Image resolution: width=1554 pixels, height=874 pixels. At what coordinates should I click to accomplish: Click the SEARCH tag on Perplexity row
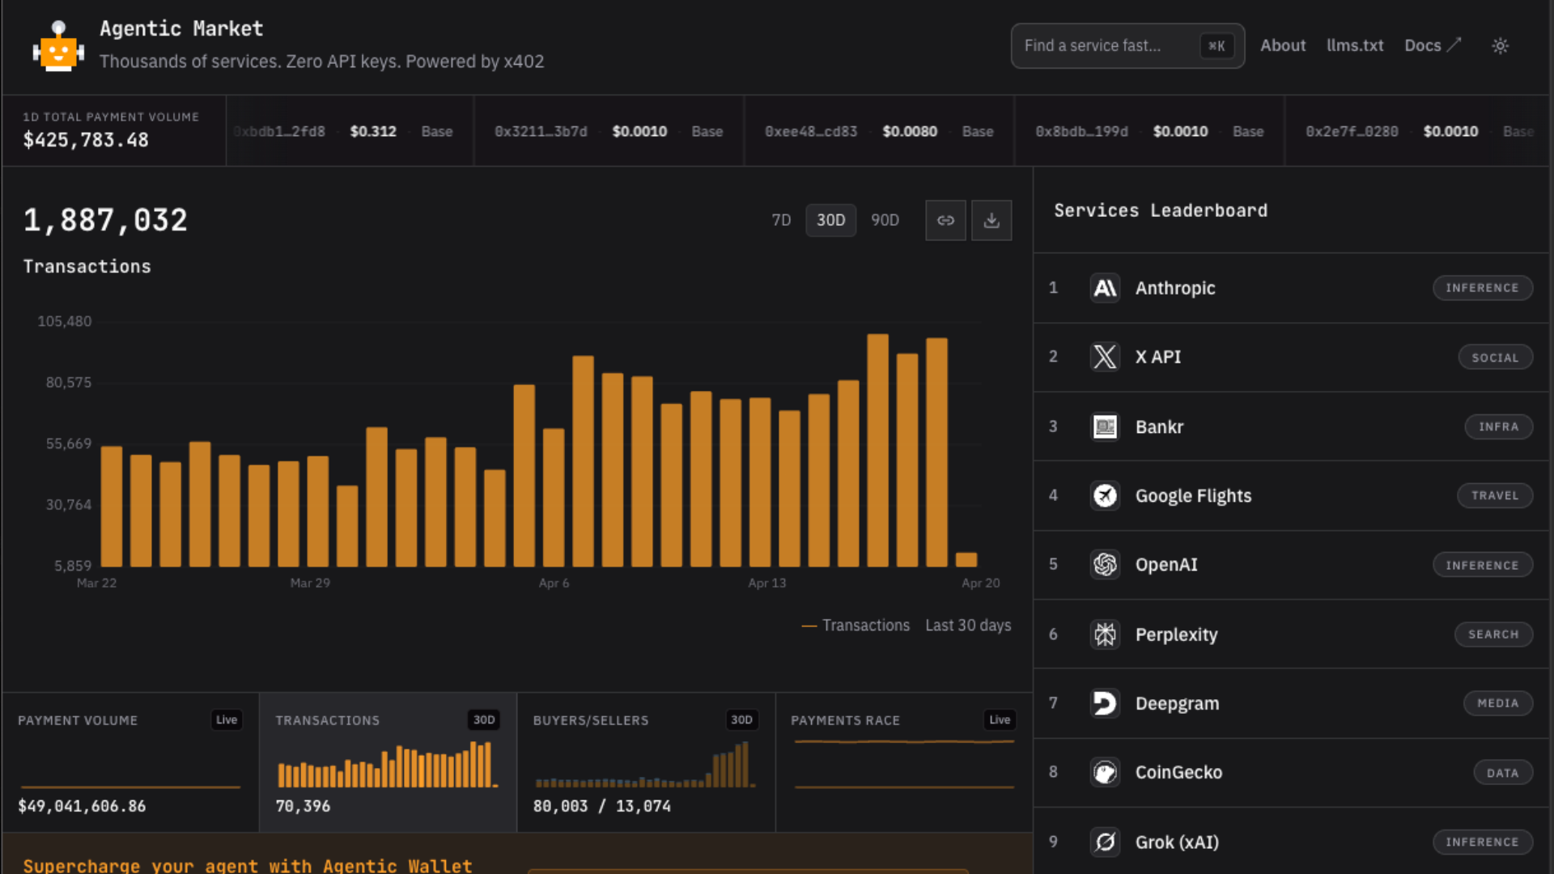[x=1493, y=634]
